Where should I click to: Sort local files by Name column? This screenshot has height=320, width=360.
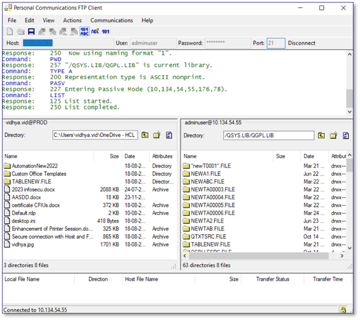[x=48, y=156]
